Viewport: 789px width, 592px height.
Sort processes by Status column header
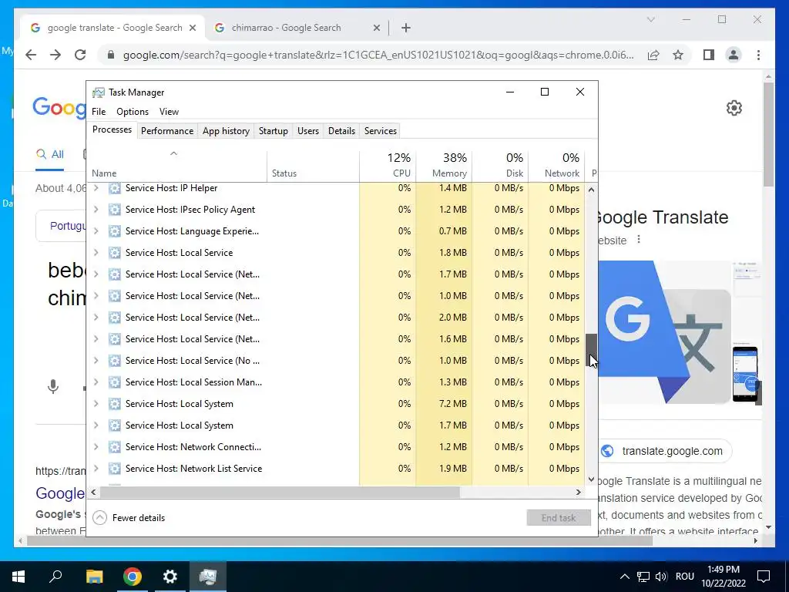point(313,166)
